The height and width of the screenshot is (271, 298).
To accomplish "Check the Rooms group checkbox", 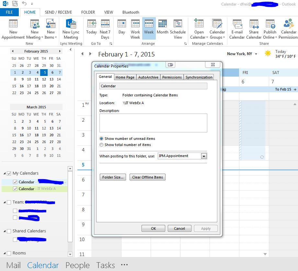I will pos(9,253).
